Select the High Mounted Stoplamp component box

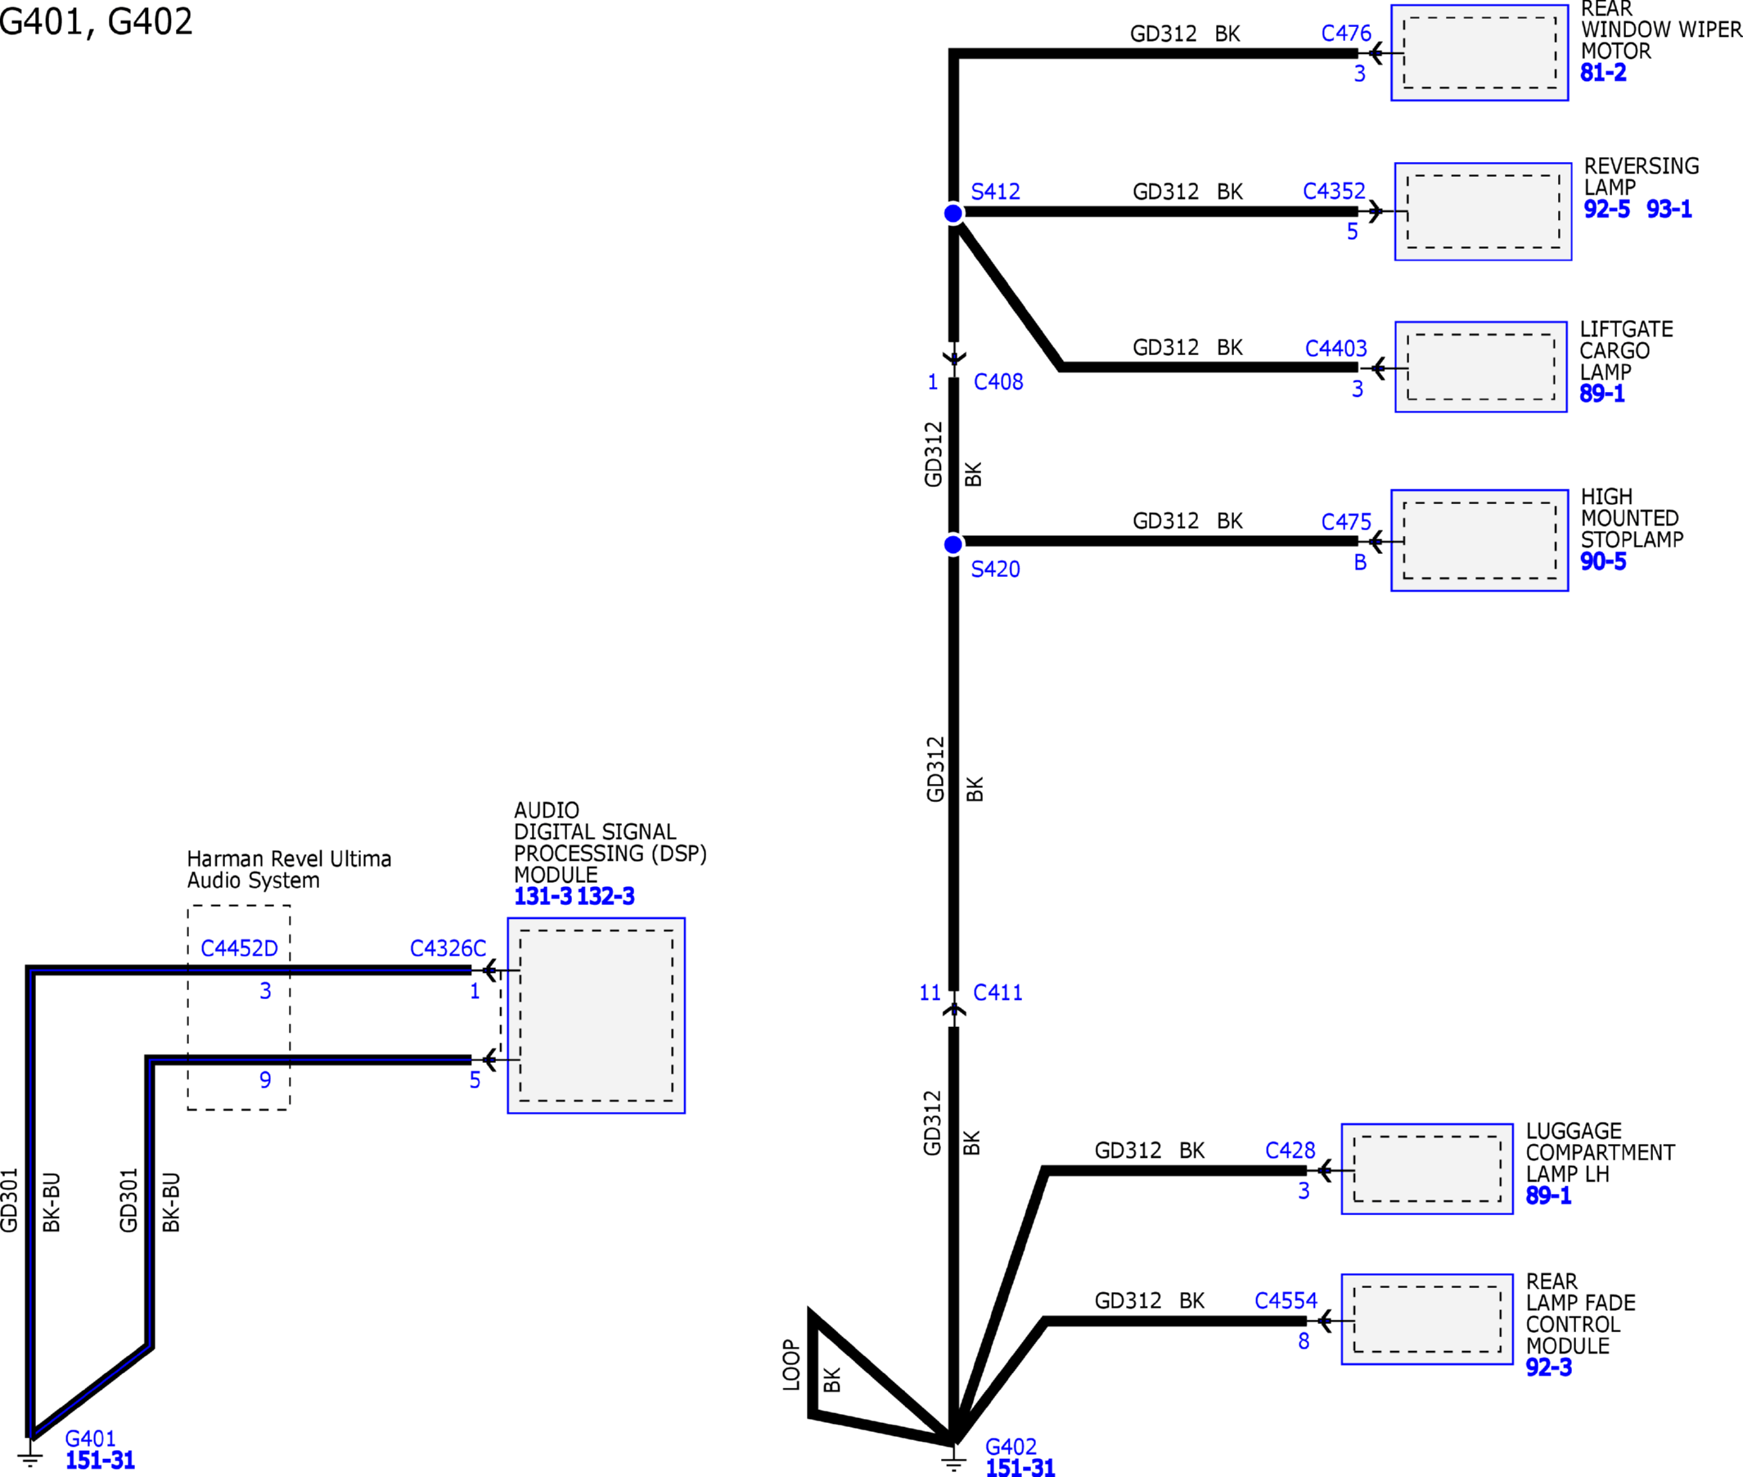[1480, 540]
